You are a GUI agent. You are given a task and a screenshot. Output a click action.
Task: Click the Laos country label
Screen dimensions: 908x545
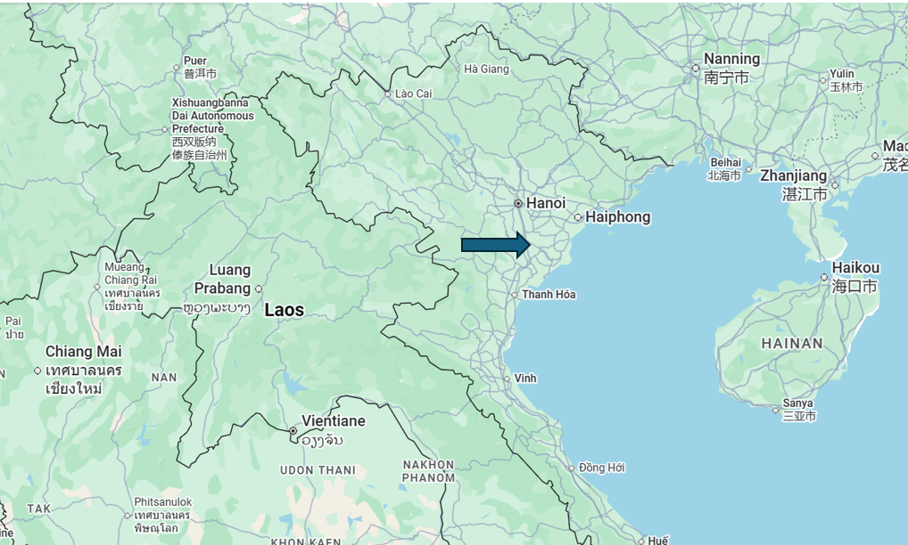(x=285, y=310)
